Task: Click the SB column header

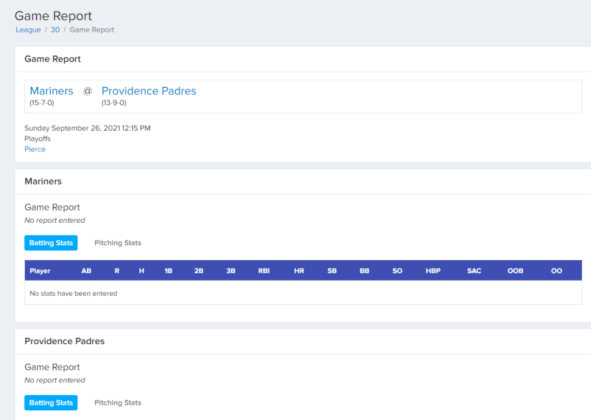Action: pyautogui.click(x=332, y=271)
